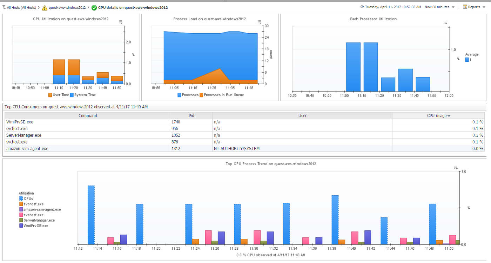Open Process Load chart options menu icon

260,22
